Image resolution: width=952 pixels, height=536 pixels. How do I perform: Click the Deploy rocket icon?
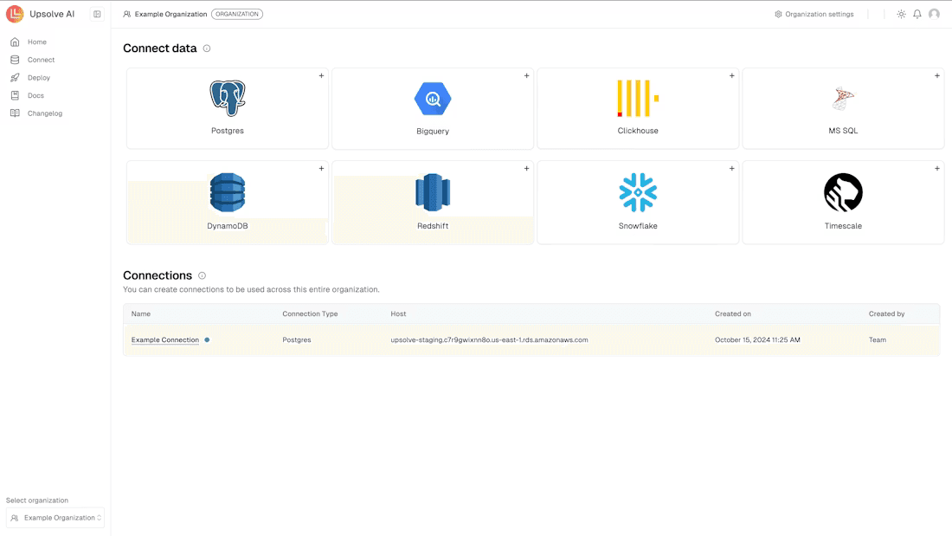point(16,78)
